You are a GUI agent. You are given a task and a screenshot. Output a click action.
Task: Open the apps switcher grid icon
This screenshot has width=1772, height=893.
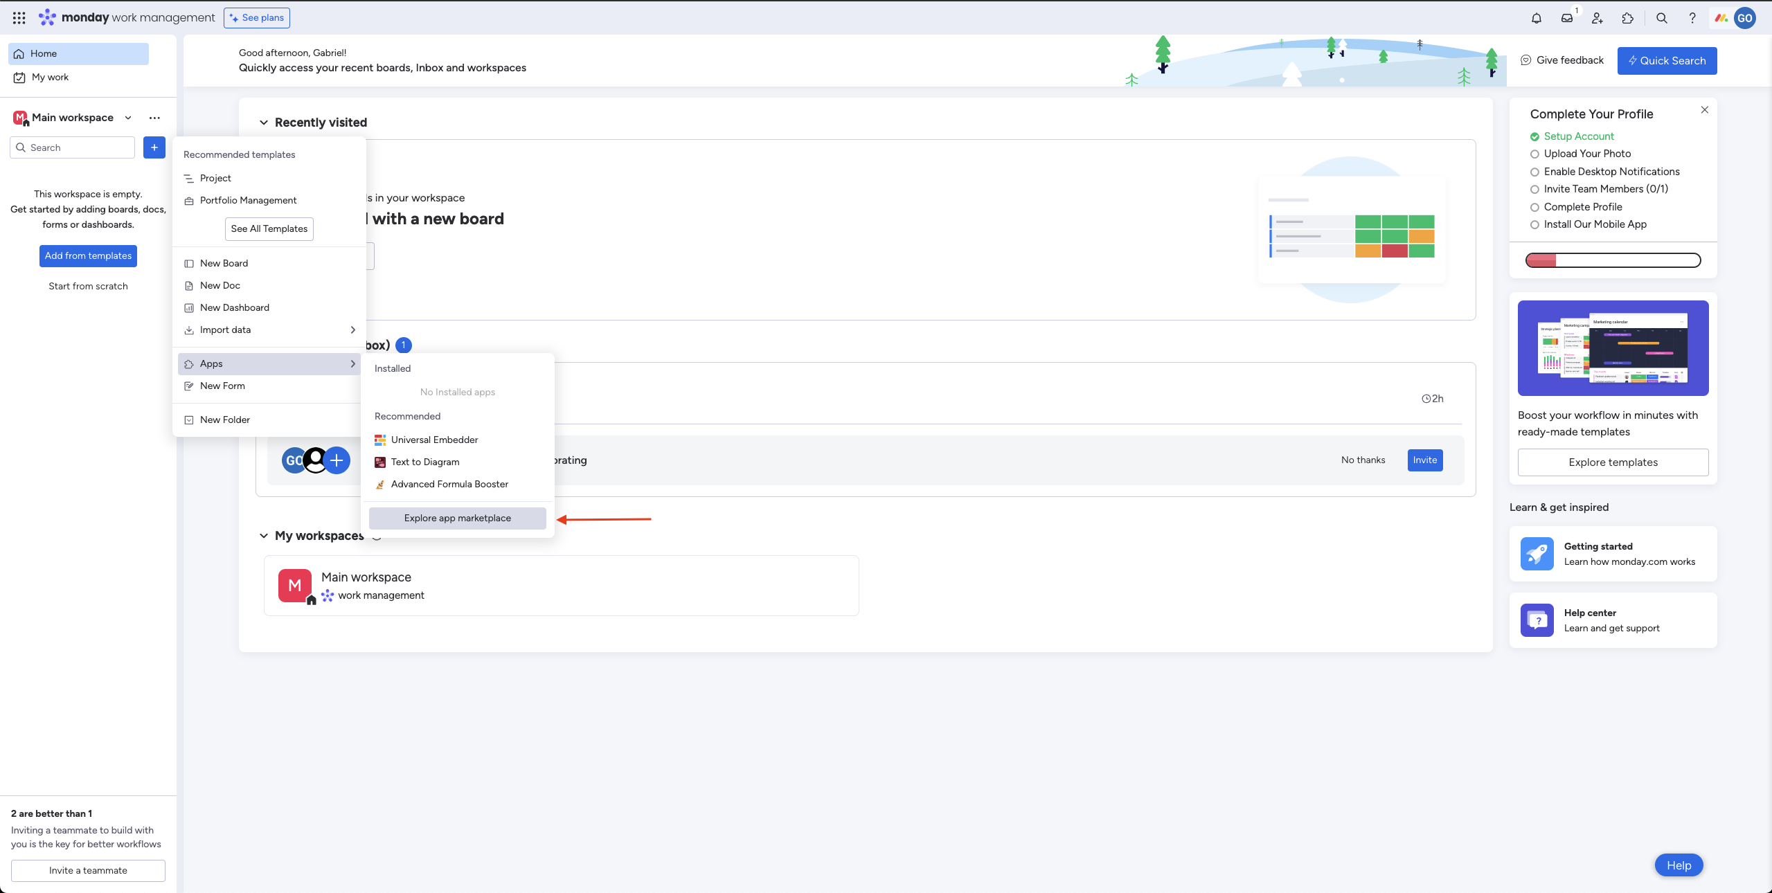point(19,18)
